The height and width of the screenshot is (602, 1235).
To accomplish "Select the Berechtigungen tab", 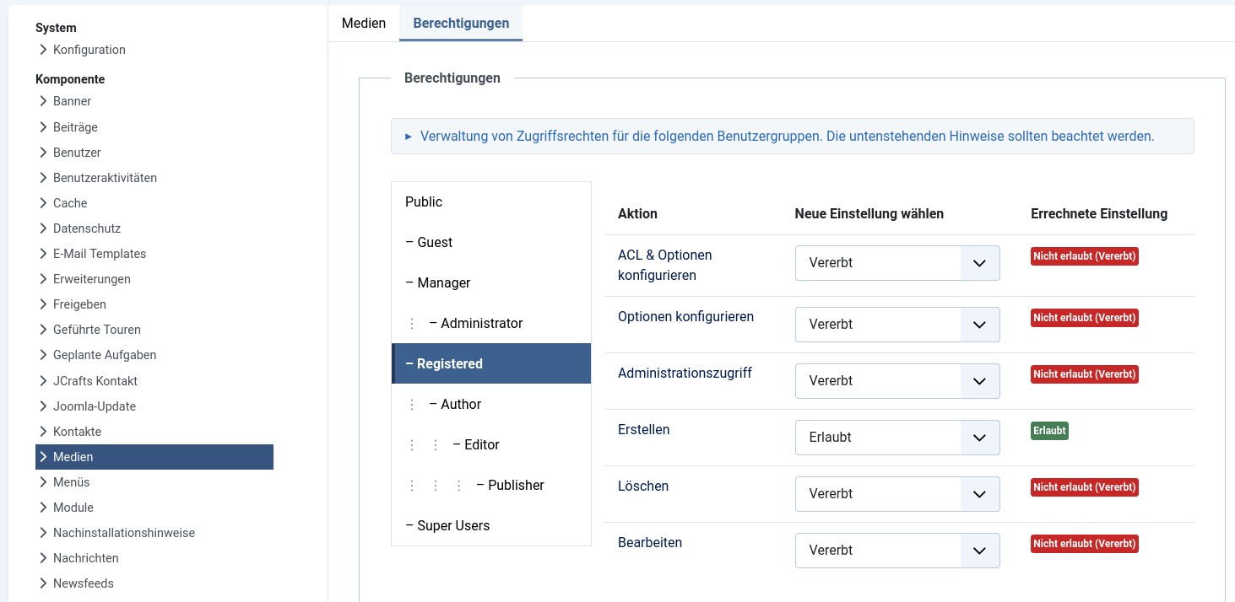I will pos(461,23).
